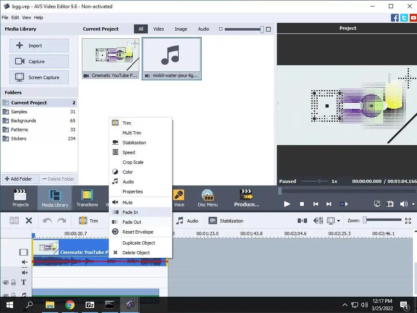
Task: Select the Samples folder
Action: click(39, 112)
